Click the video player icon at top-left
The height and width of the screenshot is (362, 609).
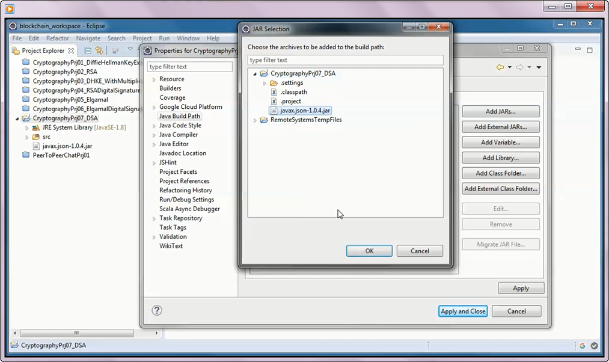pos(10,8)
